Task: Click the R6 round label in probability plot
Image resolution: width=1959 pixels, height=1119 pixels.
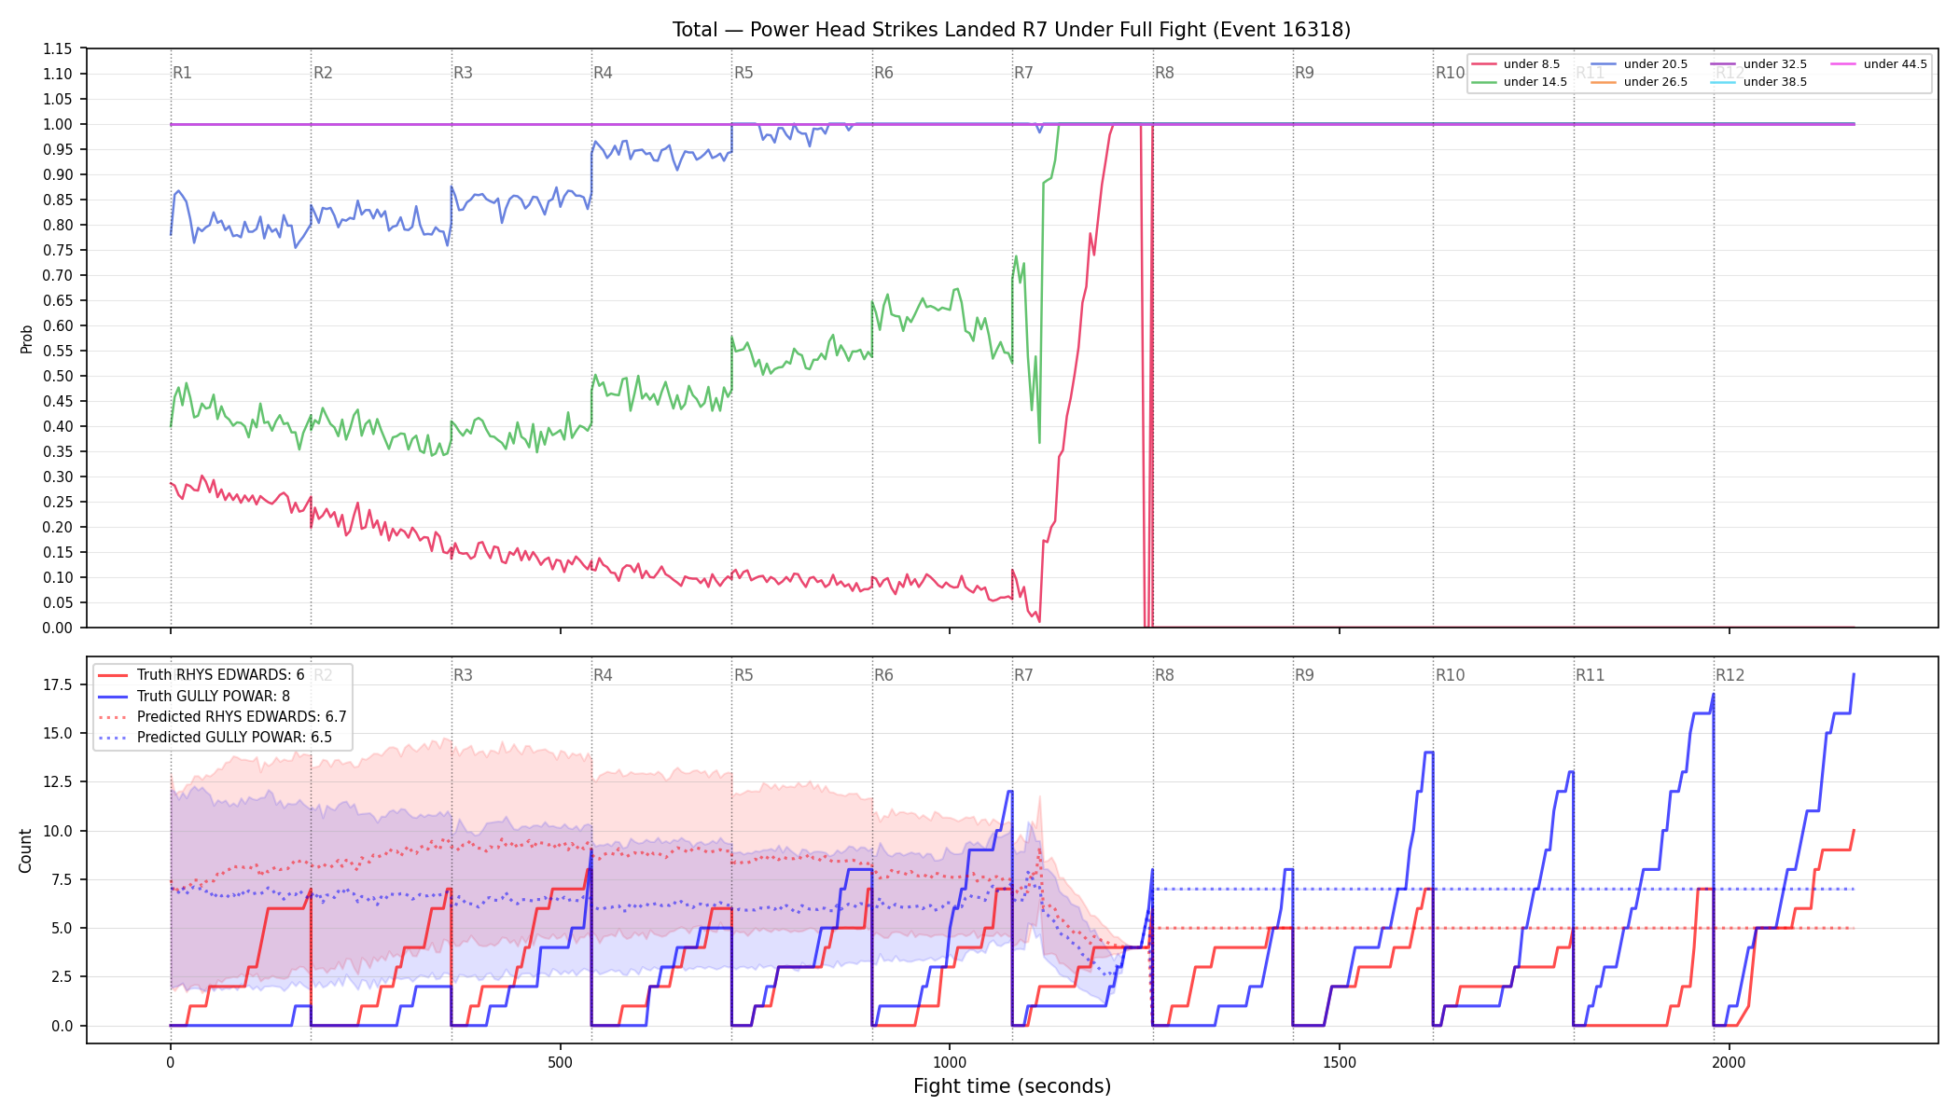Action: tap(883, 73)
